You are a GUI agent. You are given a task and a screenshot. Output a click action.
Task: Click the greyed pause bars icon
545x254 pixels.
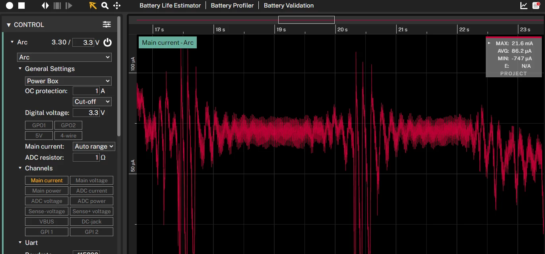tap(57, 6)
